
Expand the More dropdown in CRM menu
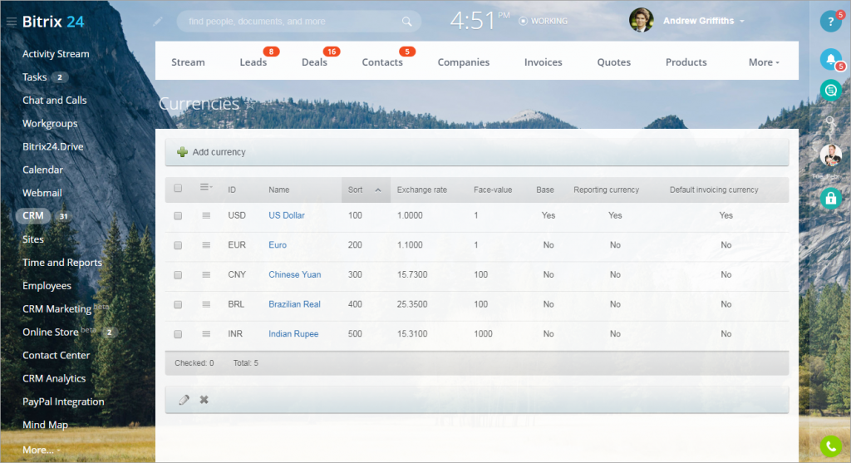tap(764, 62)
